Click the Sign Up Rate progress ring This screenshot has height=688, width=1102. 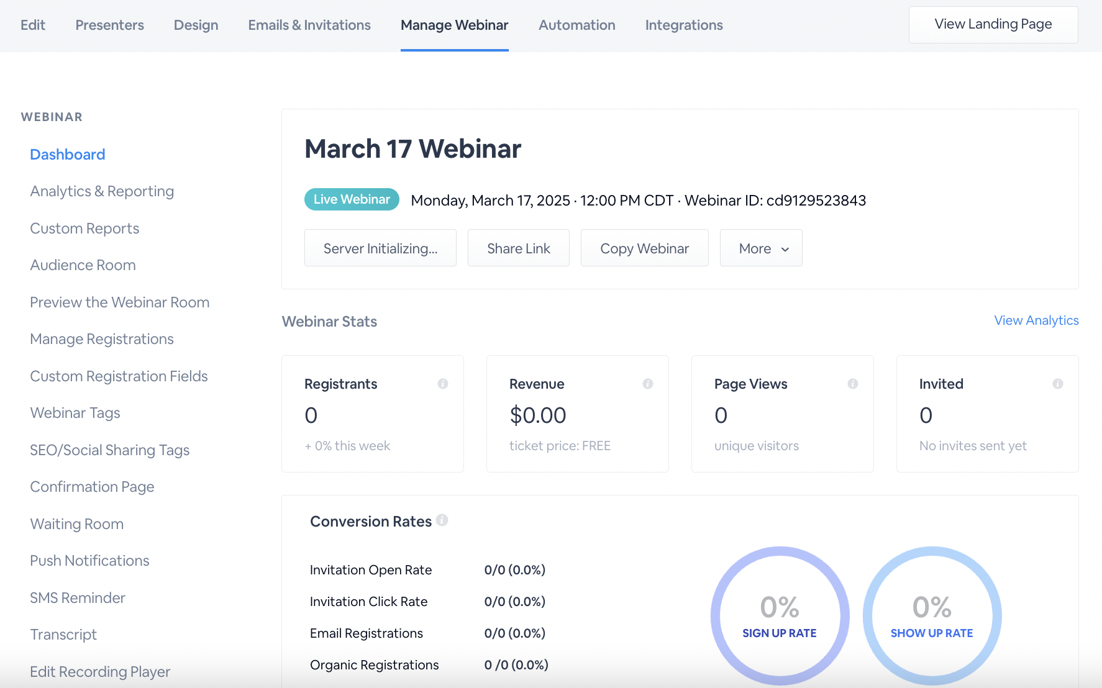pyautogui.click(x=780, y=615)
